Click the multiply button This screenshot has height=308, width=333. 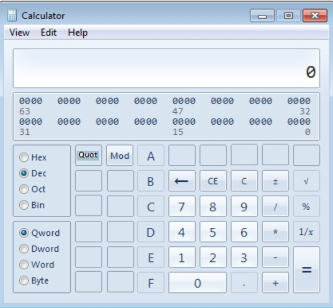click(275, 232)
